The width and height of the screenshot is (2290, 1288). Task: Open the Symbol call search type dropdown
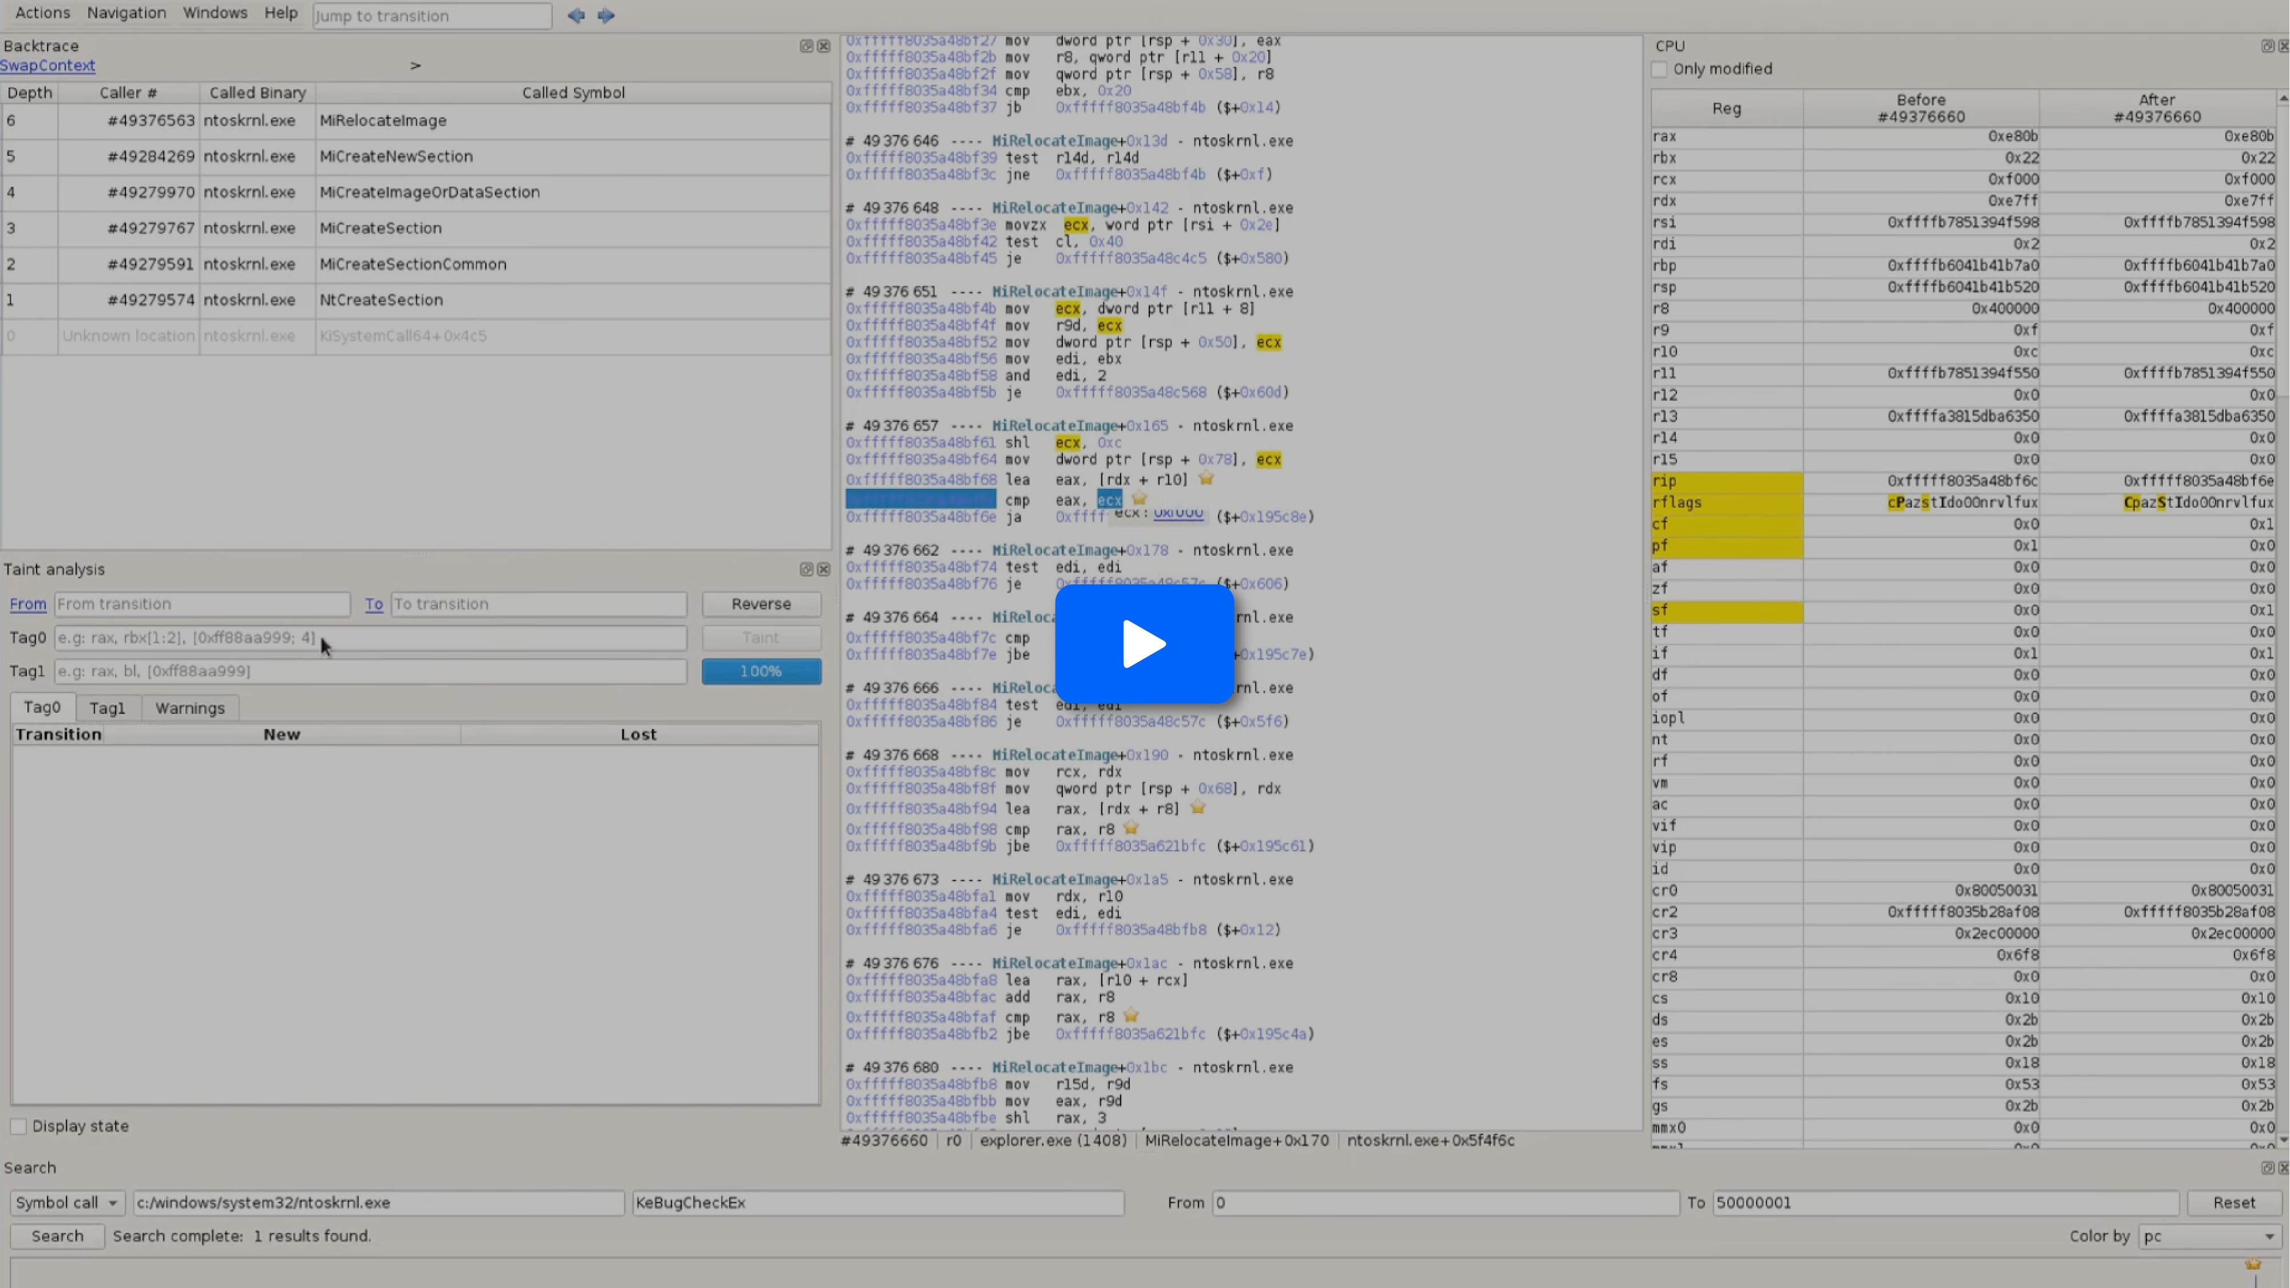68,1203
